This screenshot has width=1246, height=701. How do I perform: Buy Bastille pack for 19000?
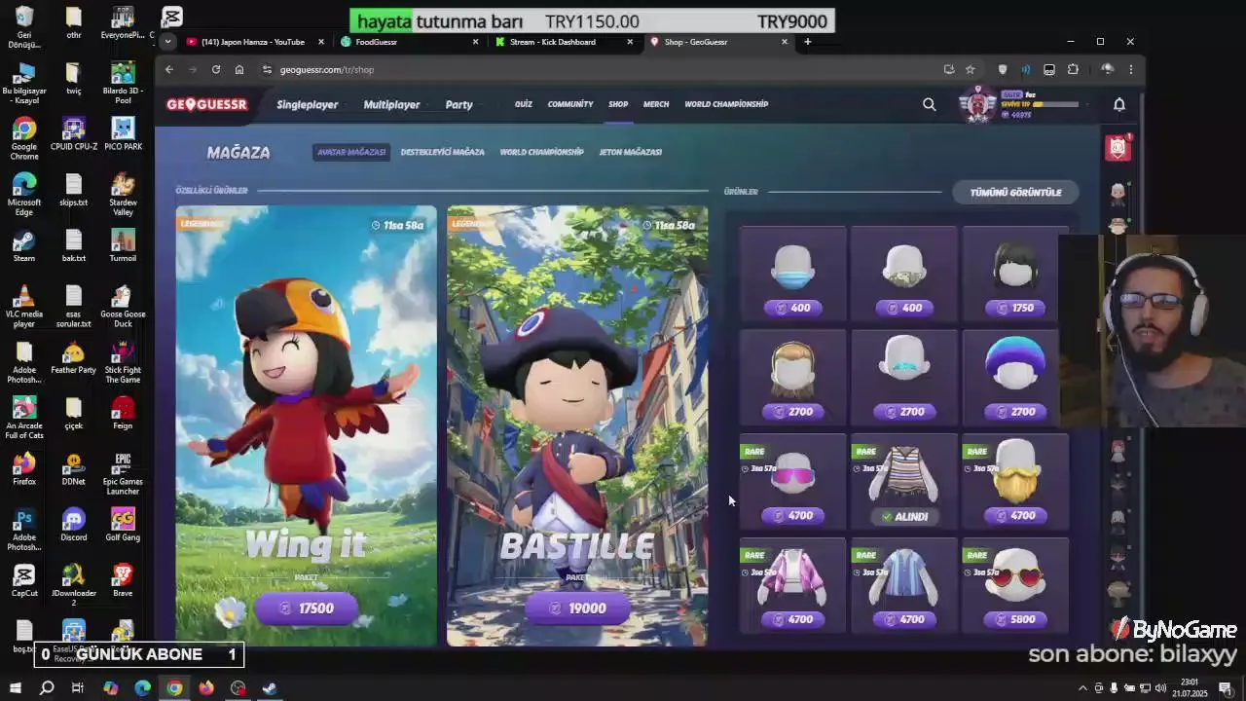[577, 608]
